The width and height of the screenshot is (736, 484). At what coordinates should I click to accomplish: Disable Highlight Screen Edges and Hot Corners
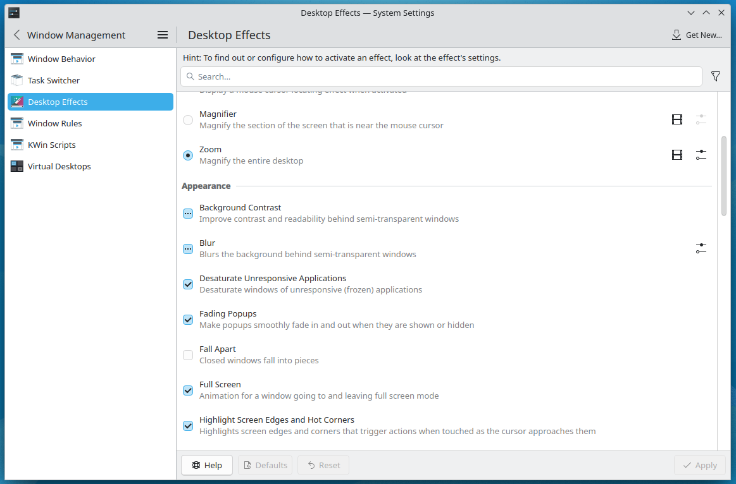[x=188, y=426]
